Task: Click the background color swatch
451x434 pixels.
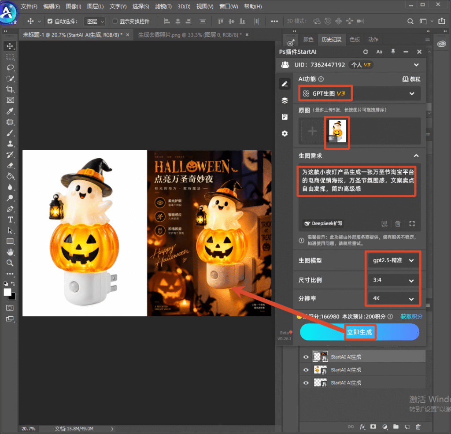Action: tap(13, 297)
